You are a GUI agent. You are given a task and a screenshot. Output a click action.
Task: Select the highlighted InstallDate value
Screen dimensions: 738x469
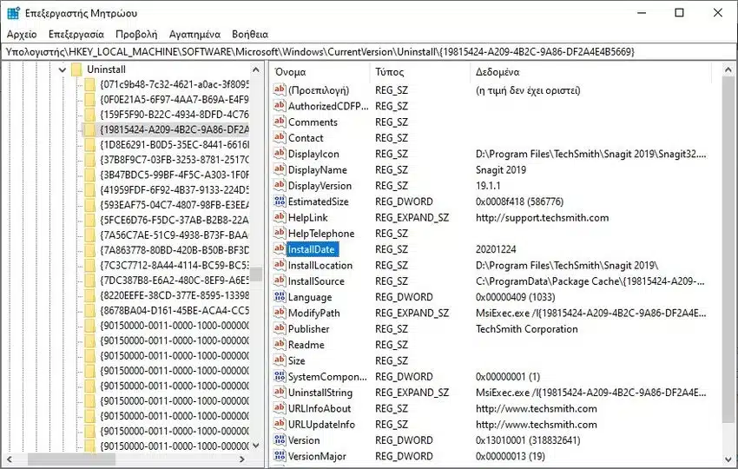pyautogui.click(x=312, y=249)
